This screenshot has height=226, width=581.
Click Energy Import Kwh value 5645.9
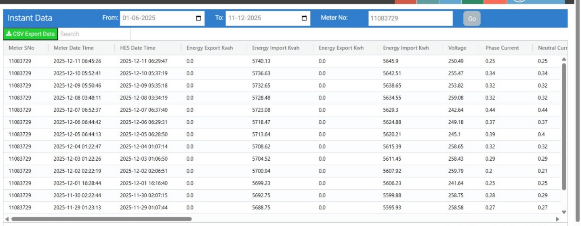(390, 61)
